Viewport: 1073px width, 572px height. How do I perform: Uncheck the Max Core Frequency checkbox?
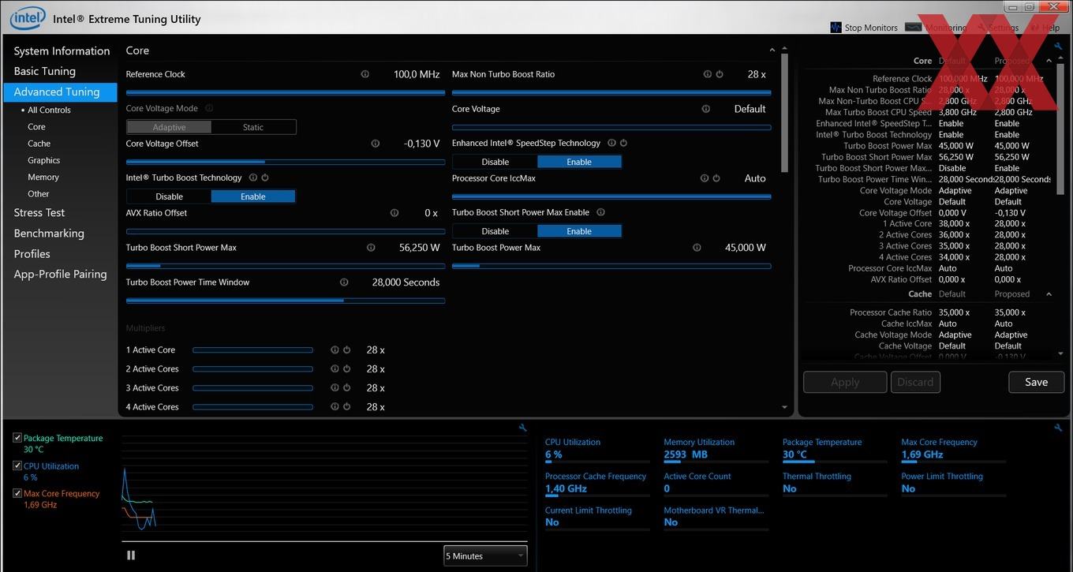(x=17, y=494)
